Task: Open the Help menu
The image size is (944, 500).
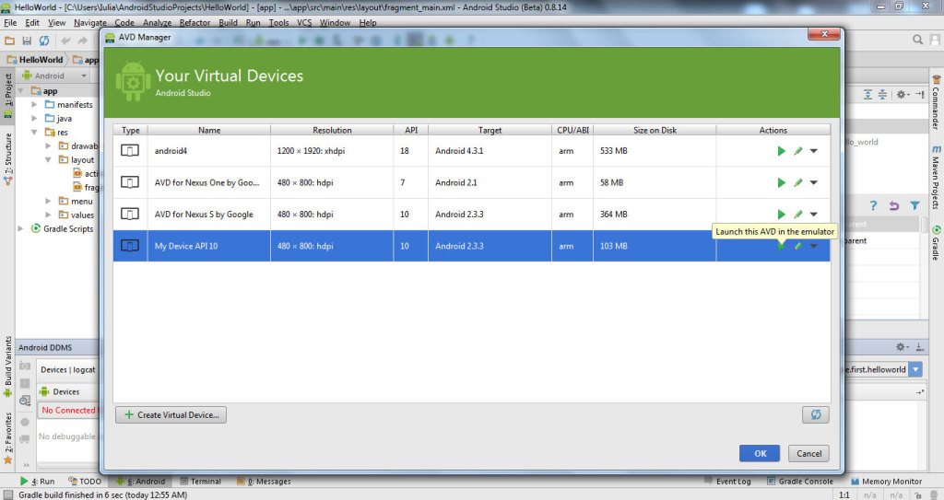Action: pyautogui.click(x=368, y=23)
